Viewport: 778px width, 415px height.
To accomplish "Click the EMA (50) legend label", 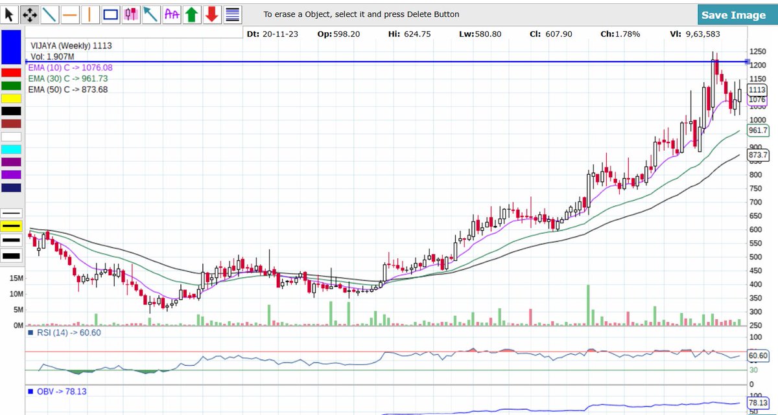I will tap(68, 89).
